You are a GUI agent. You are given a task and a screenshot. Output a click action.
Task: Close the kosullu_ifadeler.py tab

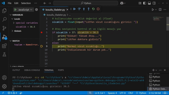click(x=67, y=10)
